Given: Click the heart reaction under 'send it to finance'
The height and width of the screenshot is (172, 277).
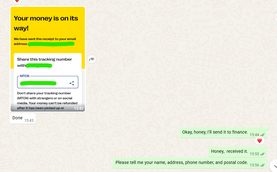Looking at the screenshot, I should (260, 141).
